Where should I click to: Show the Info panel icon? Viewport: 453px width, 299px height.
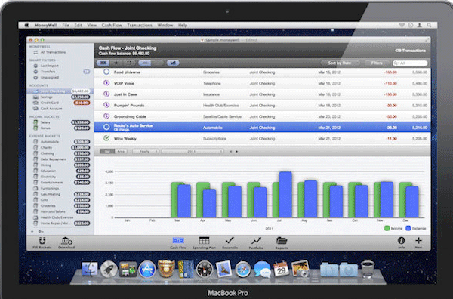(401, 240)
